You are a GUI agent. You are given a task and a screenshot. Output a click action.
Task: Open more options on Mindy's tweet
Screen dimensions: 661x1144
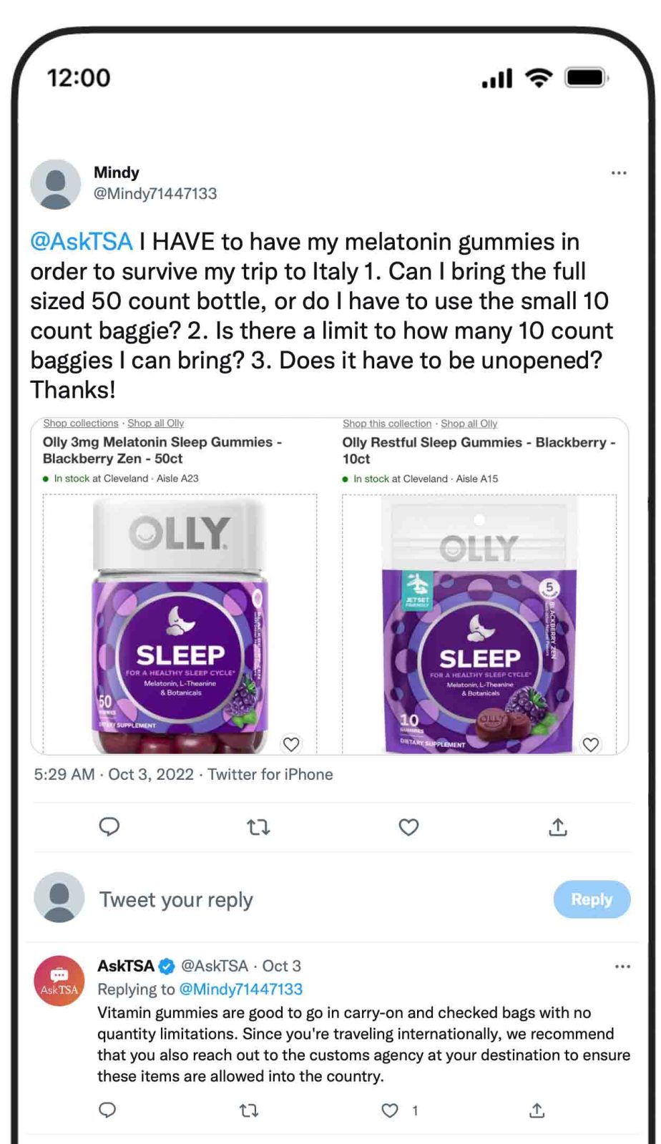click(619, 173)
